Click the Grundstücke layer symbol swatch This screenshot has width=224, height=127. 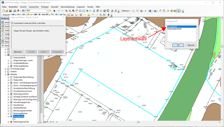click(x=14, y=119)
